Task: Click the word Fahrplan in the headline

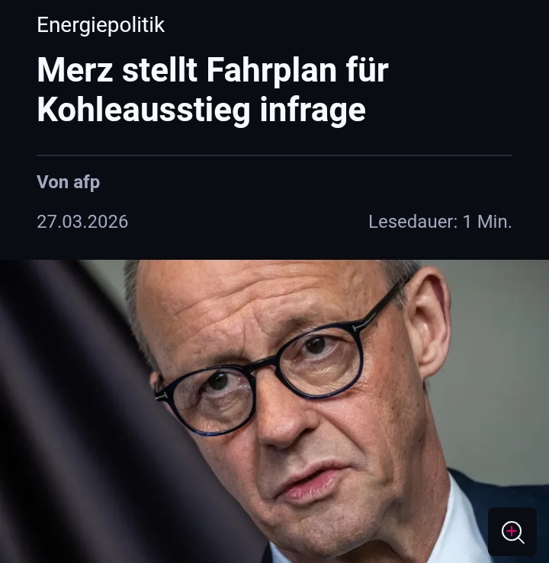Action: pyautogui.click(x=271, y=70)
